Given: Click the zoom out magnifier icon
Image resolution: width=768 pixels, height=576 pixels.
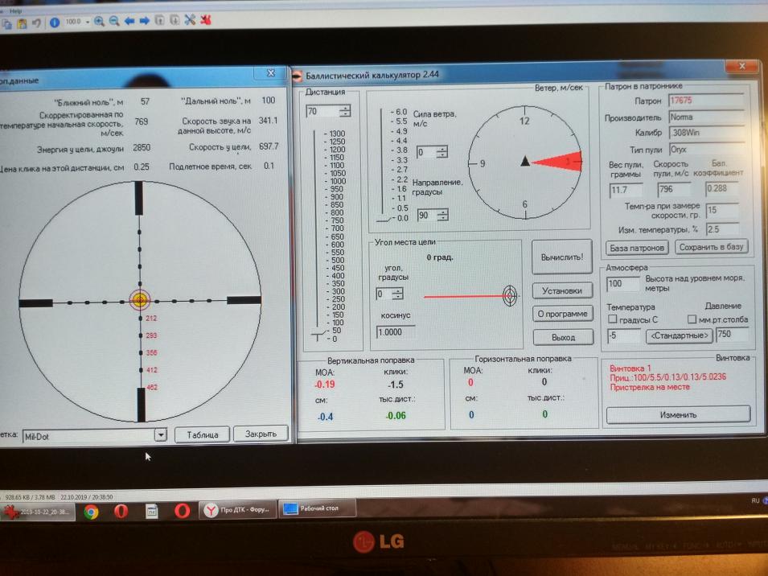Looking at the screenshot, I should pos(114,22).
